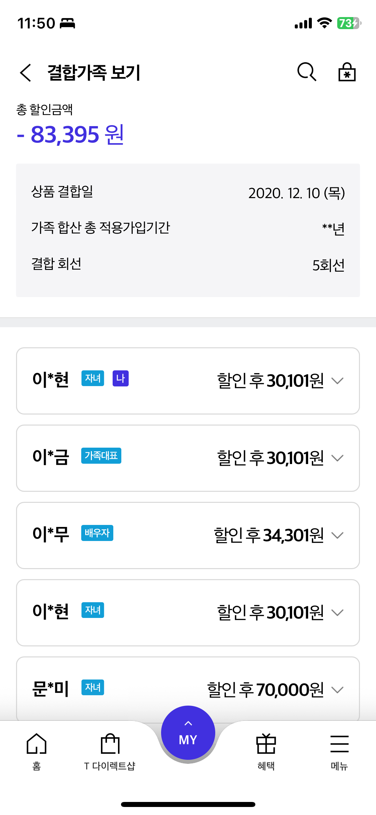The width and height of the screenshot is (376, 815).
Task: Expand second 이*현 자녀 chevron
Action: click(x=337, y=613)
